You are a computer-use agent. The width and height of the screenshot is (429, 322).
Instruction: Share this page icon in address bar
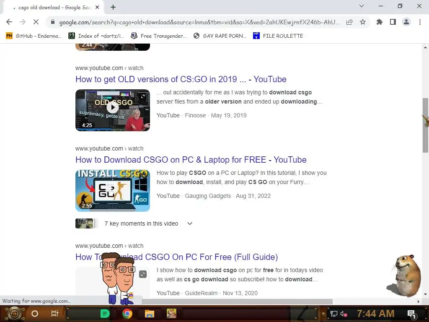349,22
